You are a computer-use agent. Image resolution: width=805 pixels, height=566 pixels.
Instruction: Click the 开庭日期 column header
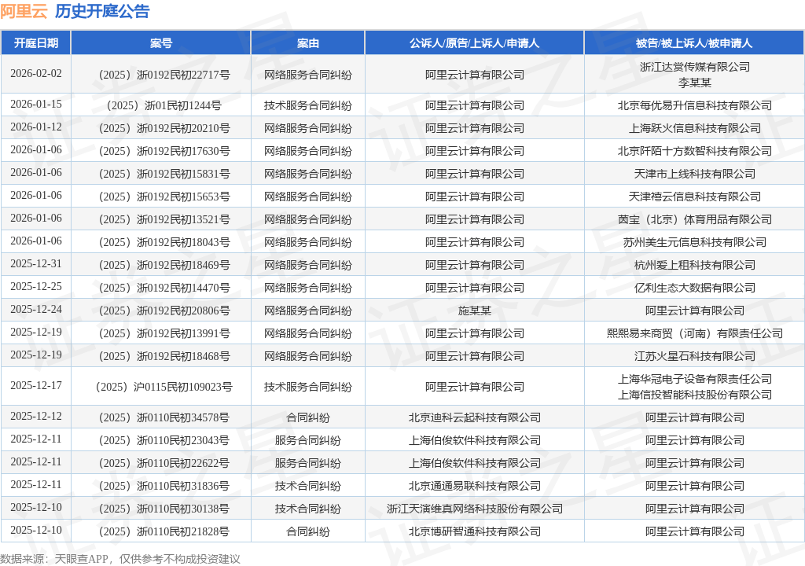point(36,43)
